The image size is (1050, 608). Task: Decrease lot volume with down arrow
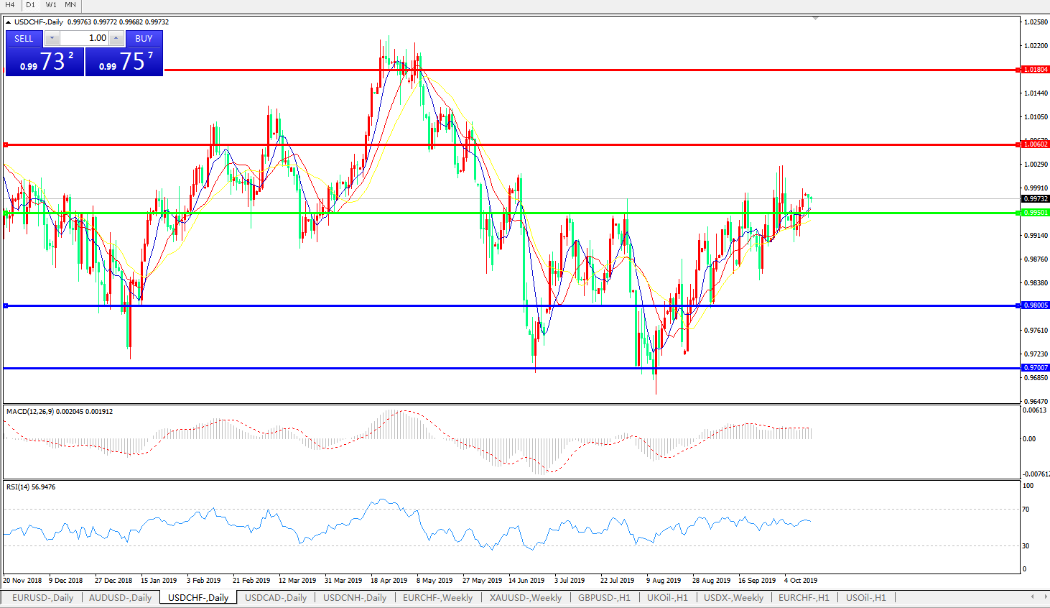[52, 39]
